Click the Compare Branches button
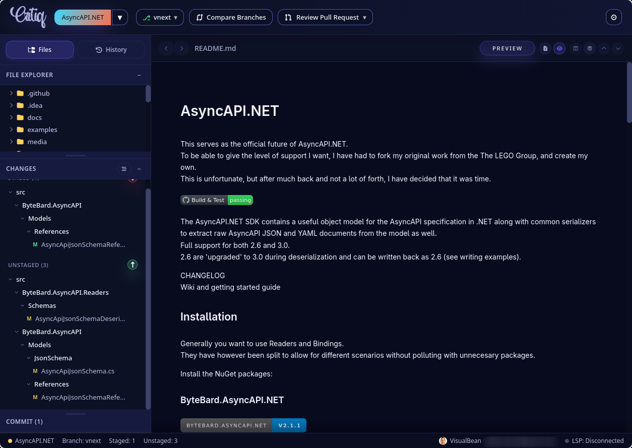This screenshot has width=632, height=448. click(x=230, y=17)
